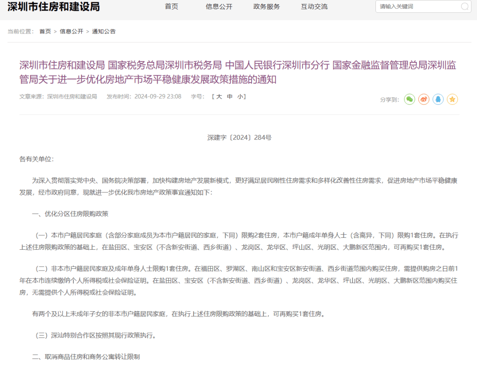Set font size to 小
The width and height of the screenshot is (477, 374).
tap(240, 96)
